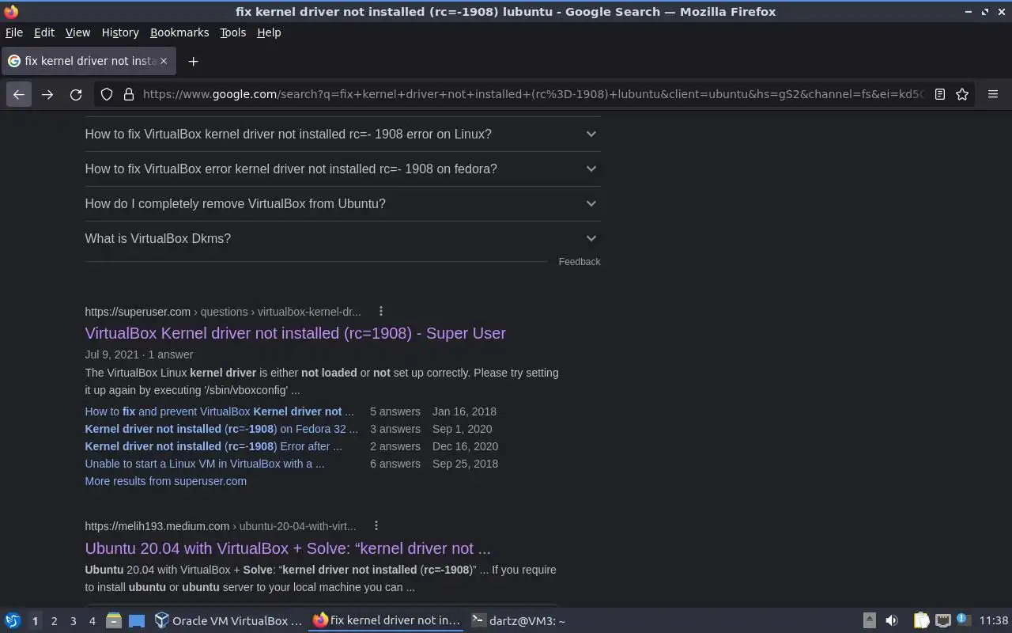Open the Edit menu
Image resolution: width=1012 pixels, height=633 pixels.
[x=44, y=32]
